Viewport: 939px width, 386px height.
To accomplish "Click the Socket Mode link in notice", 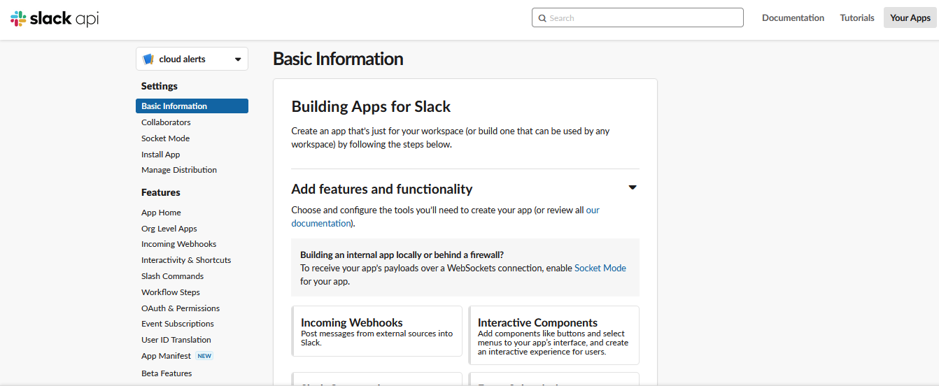I will pyautogui.click(x=600, y=268).
